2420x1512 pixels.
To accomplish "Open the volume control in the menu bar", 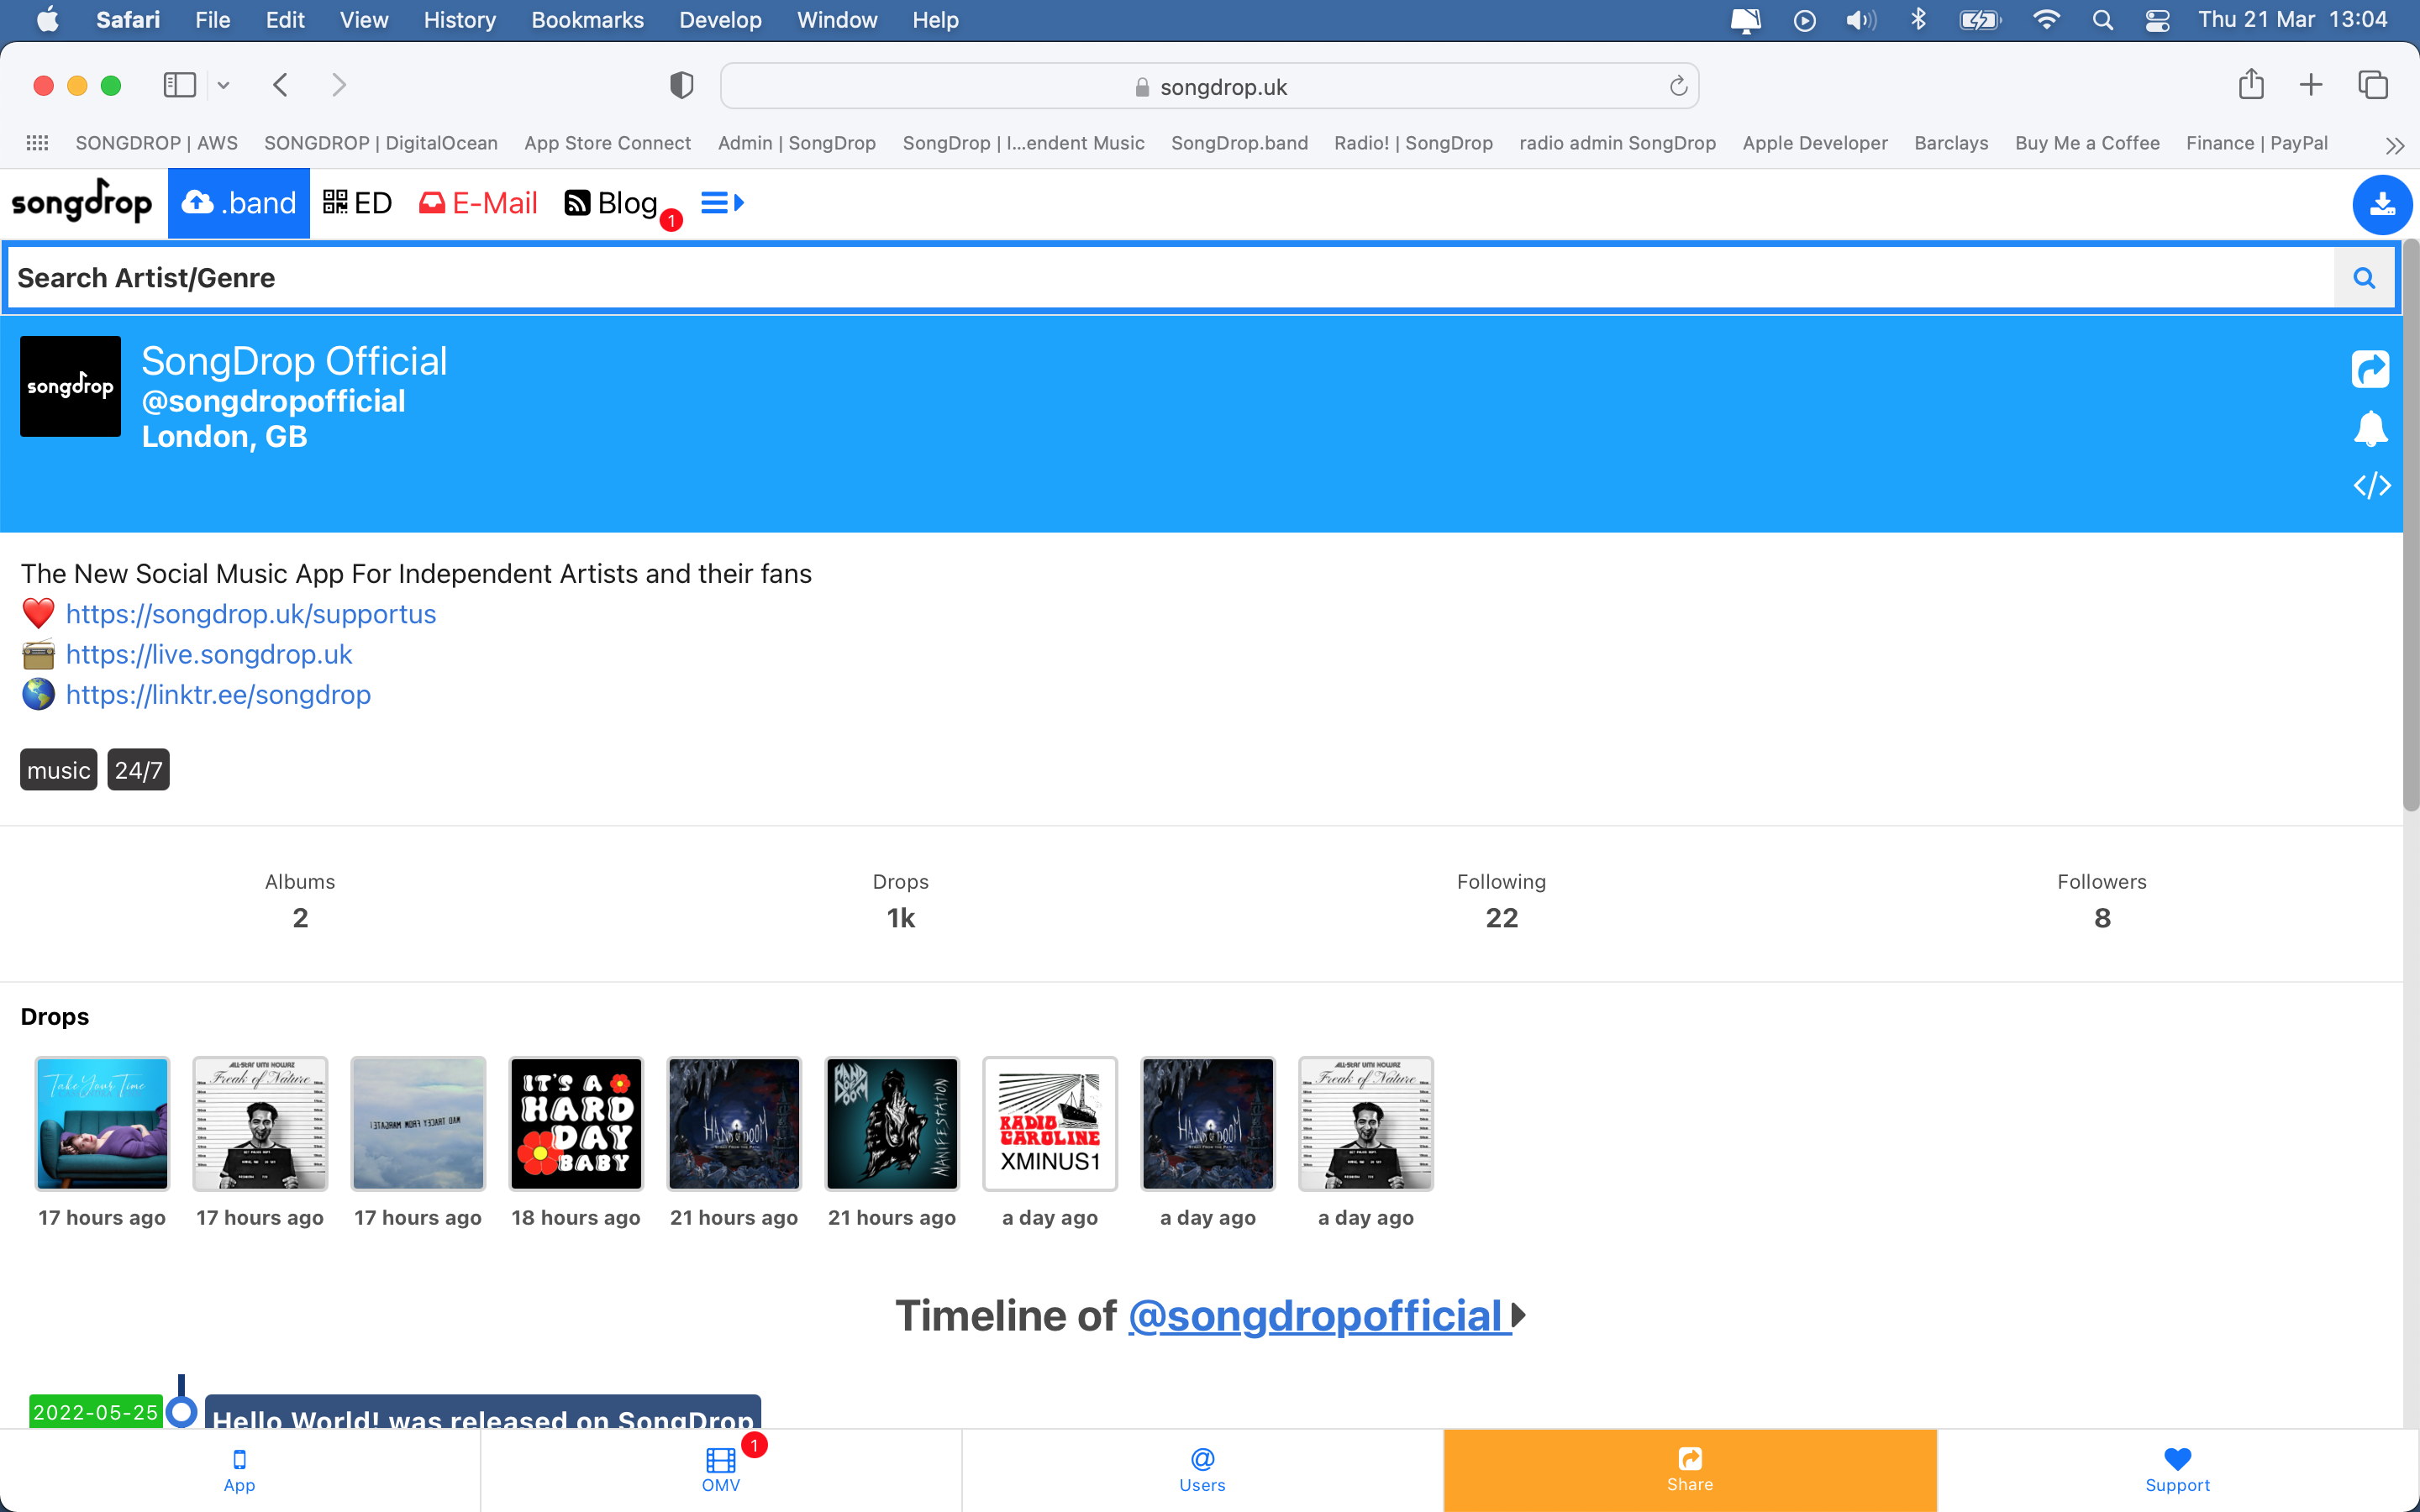I will [1860, 20].
